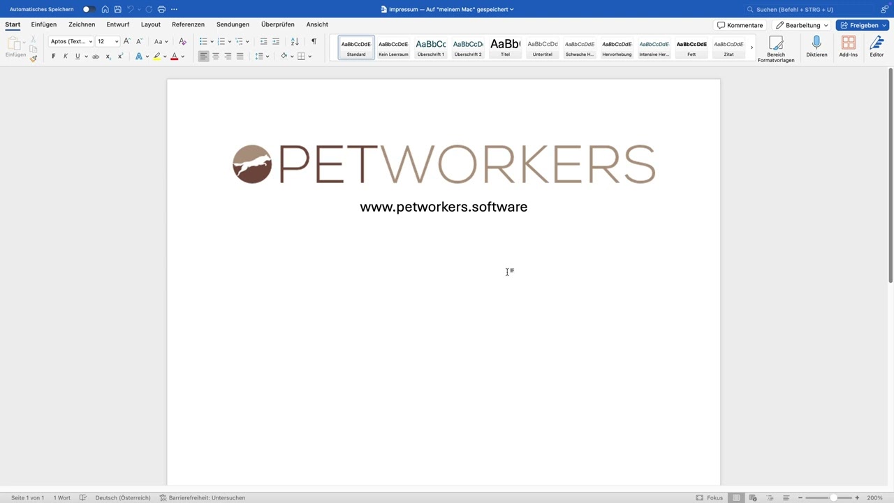This screenshot has width=894, height=503.
Task: Increase paragraph indent
Action: [276, 41]
